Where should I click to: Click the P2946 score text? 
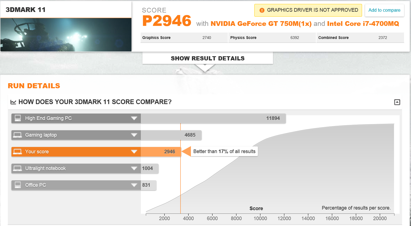(x=167, y=21)
